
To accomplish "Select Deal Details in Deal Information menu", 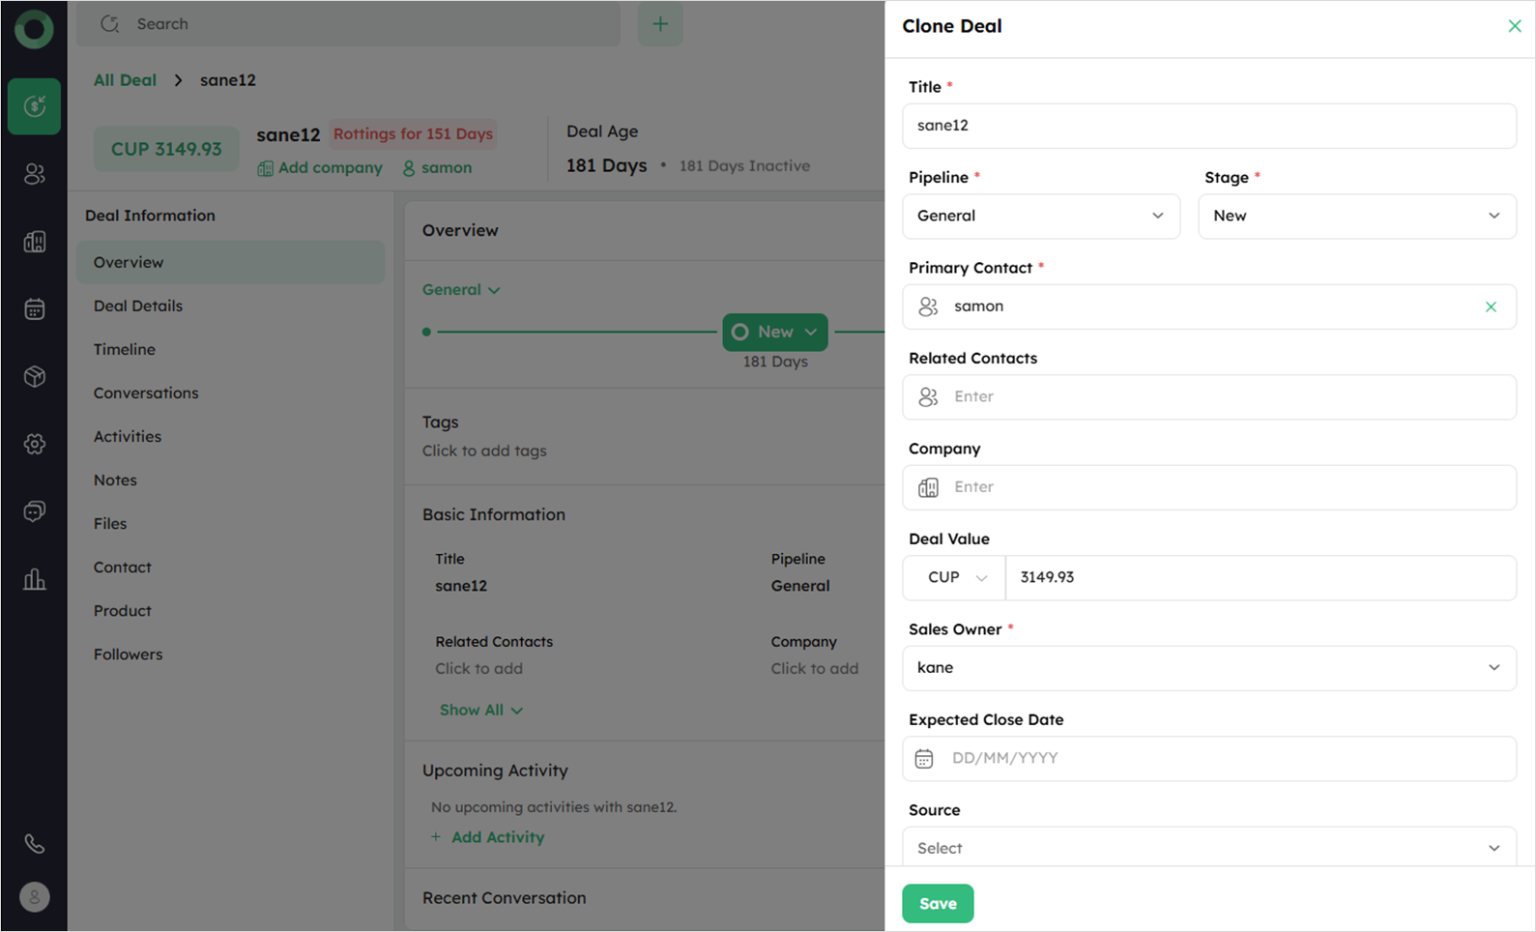I will [138, 306].
